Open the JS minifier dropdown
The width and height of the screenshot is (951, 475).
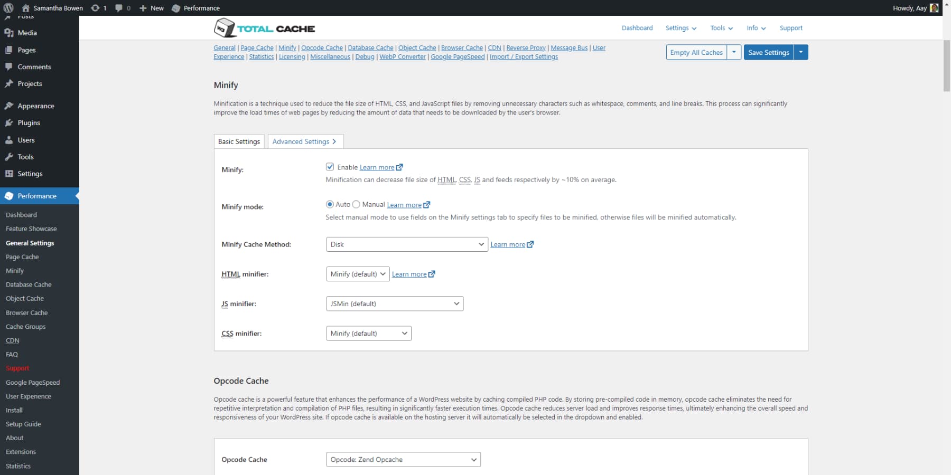(x=394, y=303)
